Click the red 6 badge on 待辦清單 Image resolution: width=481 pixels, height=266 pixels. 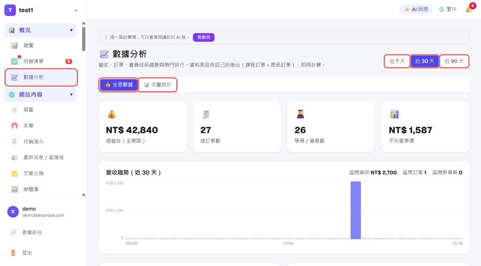[x=69, y=61]
